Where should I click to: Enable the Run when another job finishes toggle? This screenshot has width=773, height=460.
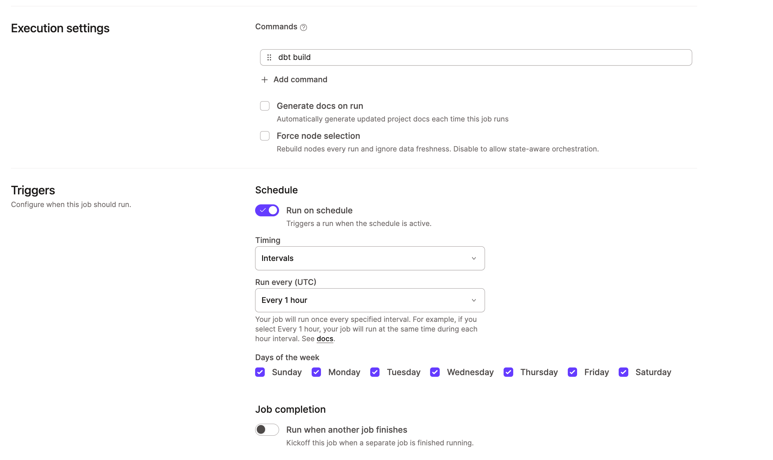(267, 430)
